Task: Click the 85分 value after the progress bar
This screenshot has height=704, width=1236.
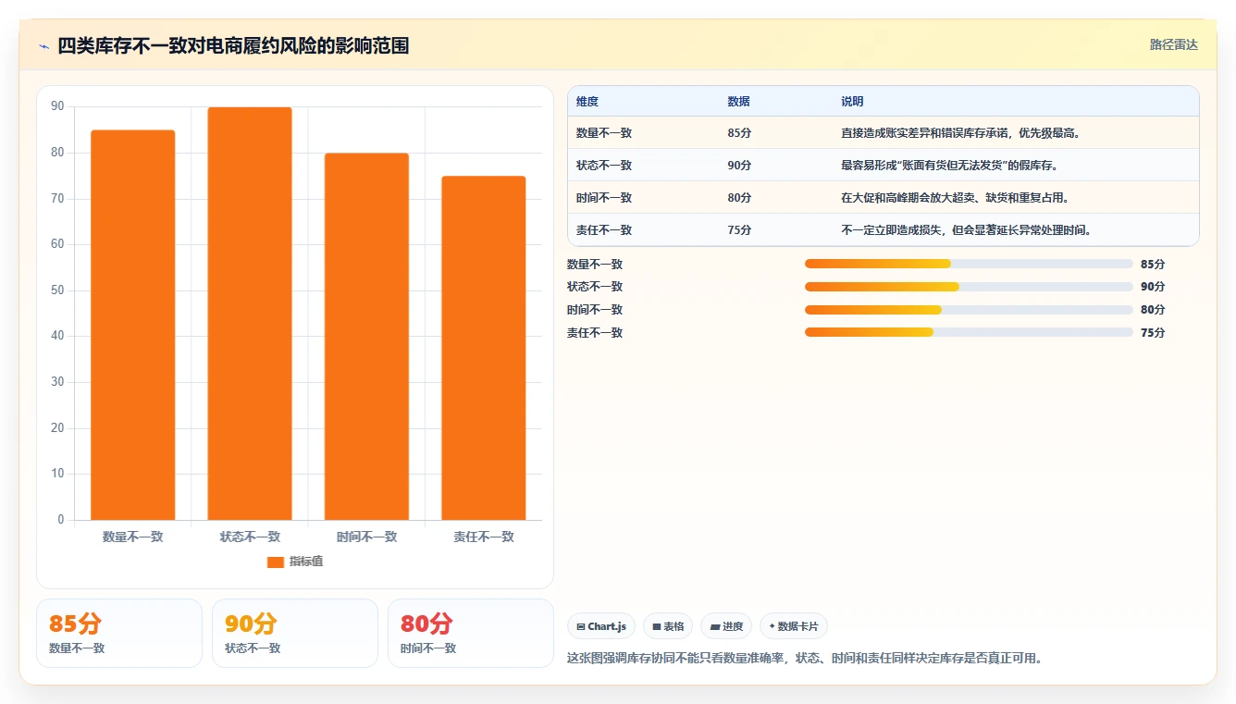Action: pos(1153,264)
